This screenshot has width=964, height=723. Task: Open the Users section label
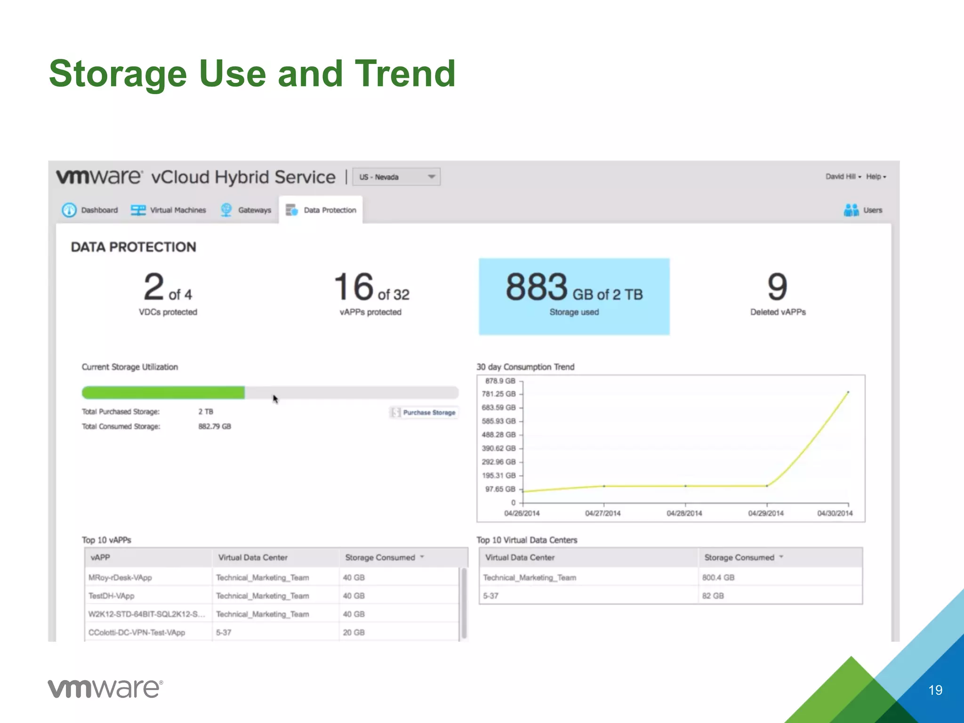pos(873,210)
